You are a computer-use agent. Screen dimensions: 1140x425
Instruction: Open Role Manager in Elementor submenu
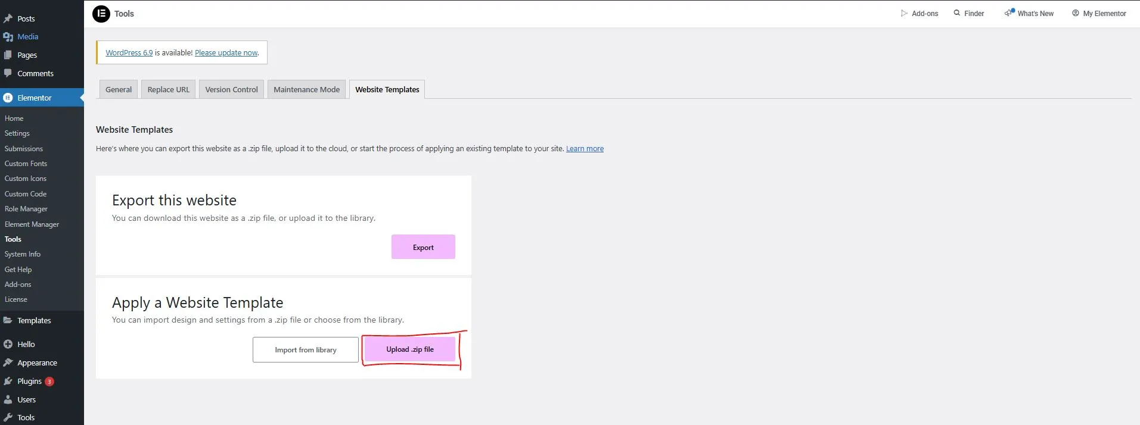coord(26,209)
